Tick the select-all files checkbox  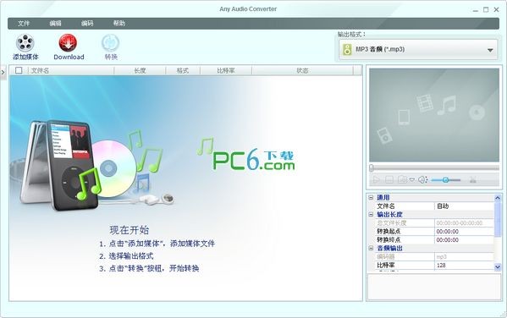point(19,70)
